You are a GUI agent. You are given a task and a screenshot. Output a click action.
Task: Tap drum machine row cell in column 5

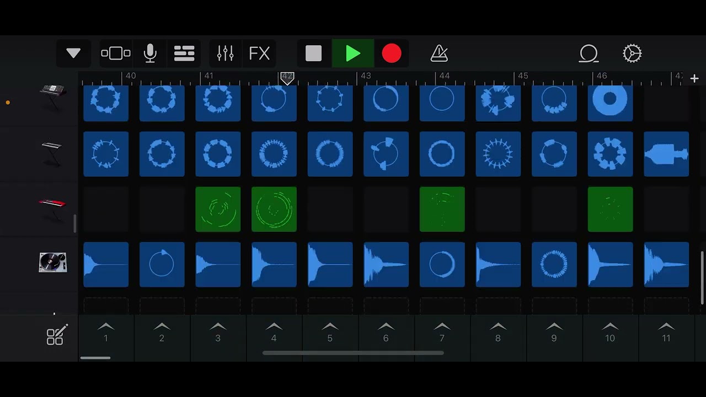[330, 103]
